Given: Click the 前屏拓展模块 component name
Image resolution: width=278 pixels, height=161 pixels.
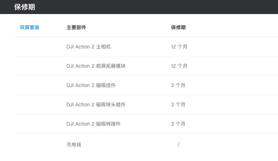Looking at the screenshot, I should (111, 66).
